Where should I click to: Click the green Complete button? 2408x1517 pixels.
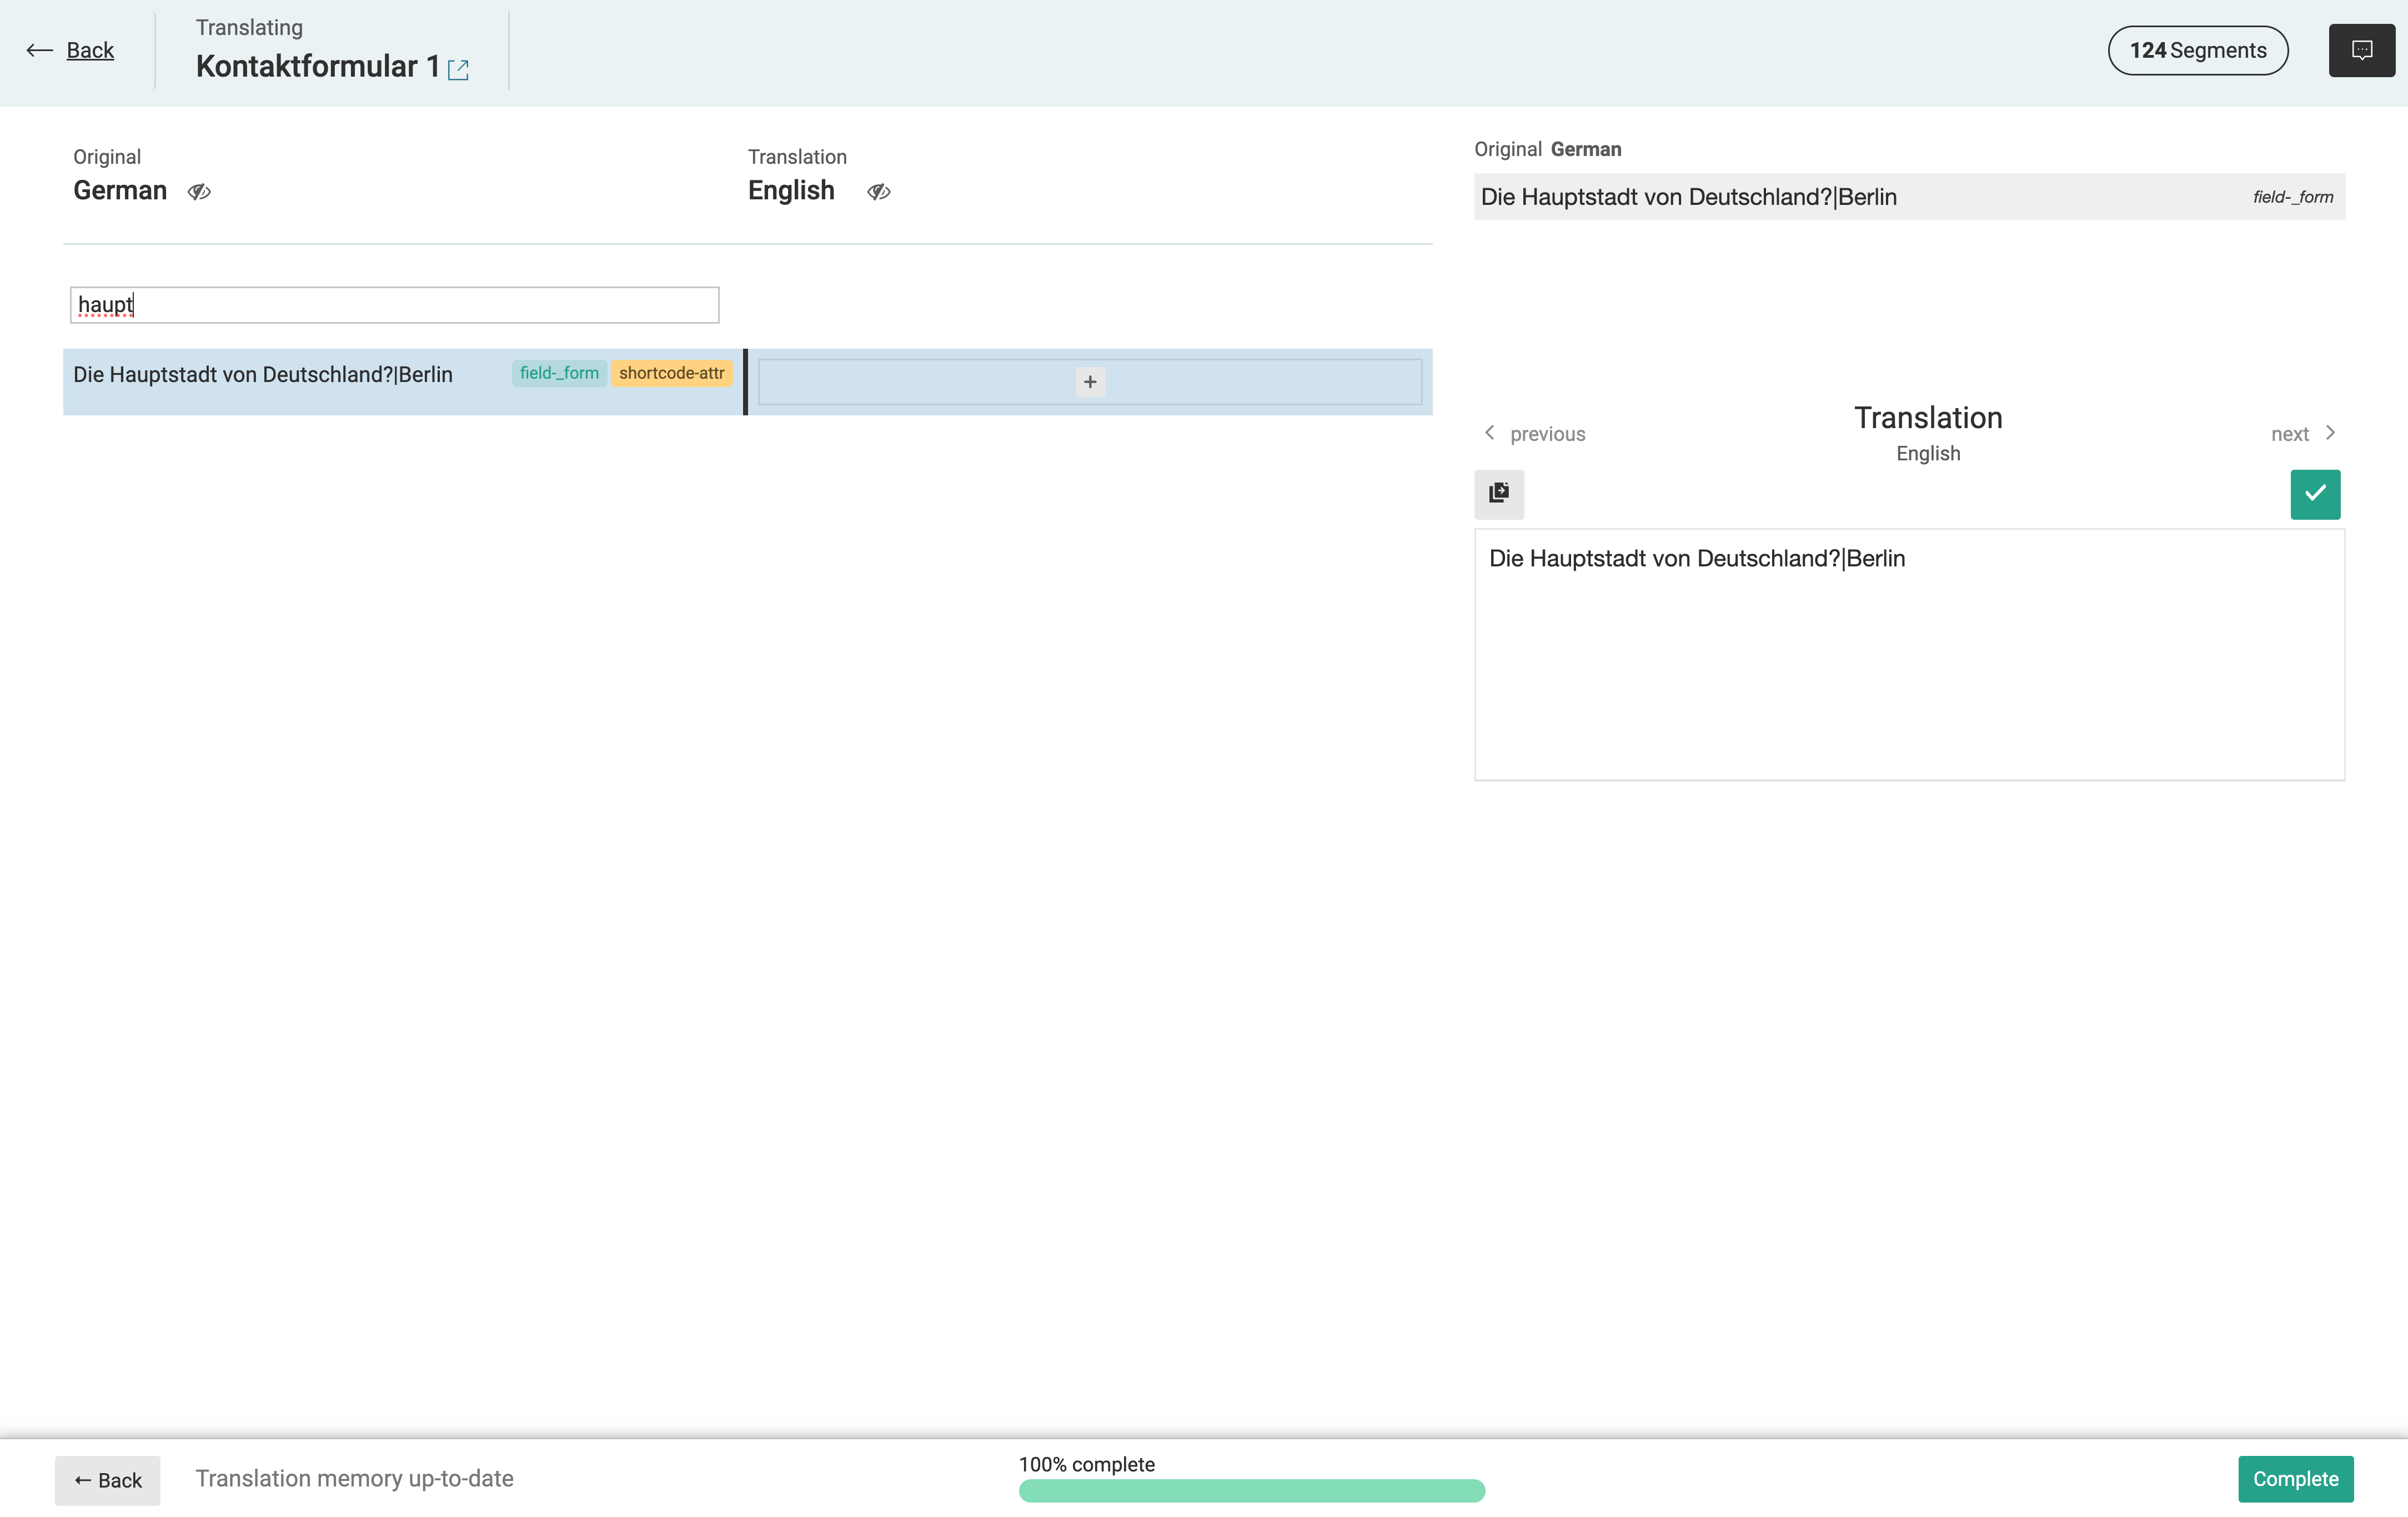(2295, 1478)
